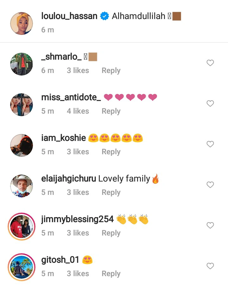View 3 likes on jimmyblessing254's comment
This screenshot has width=228, height=285.
pyautogui.click(x=78, y=233)
